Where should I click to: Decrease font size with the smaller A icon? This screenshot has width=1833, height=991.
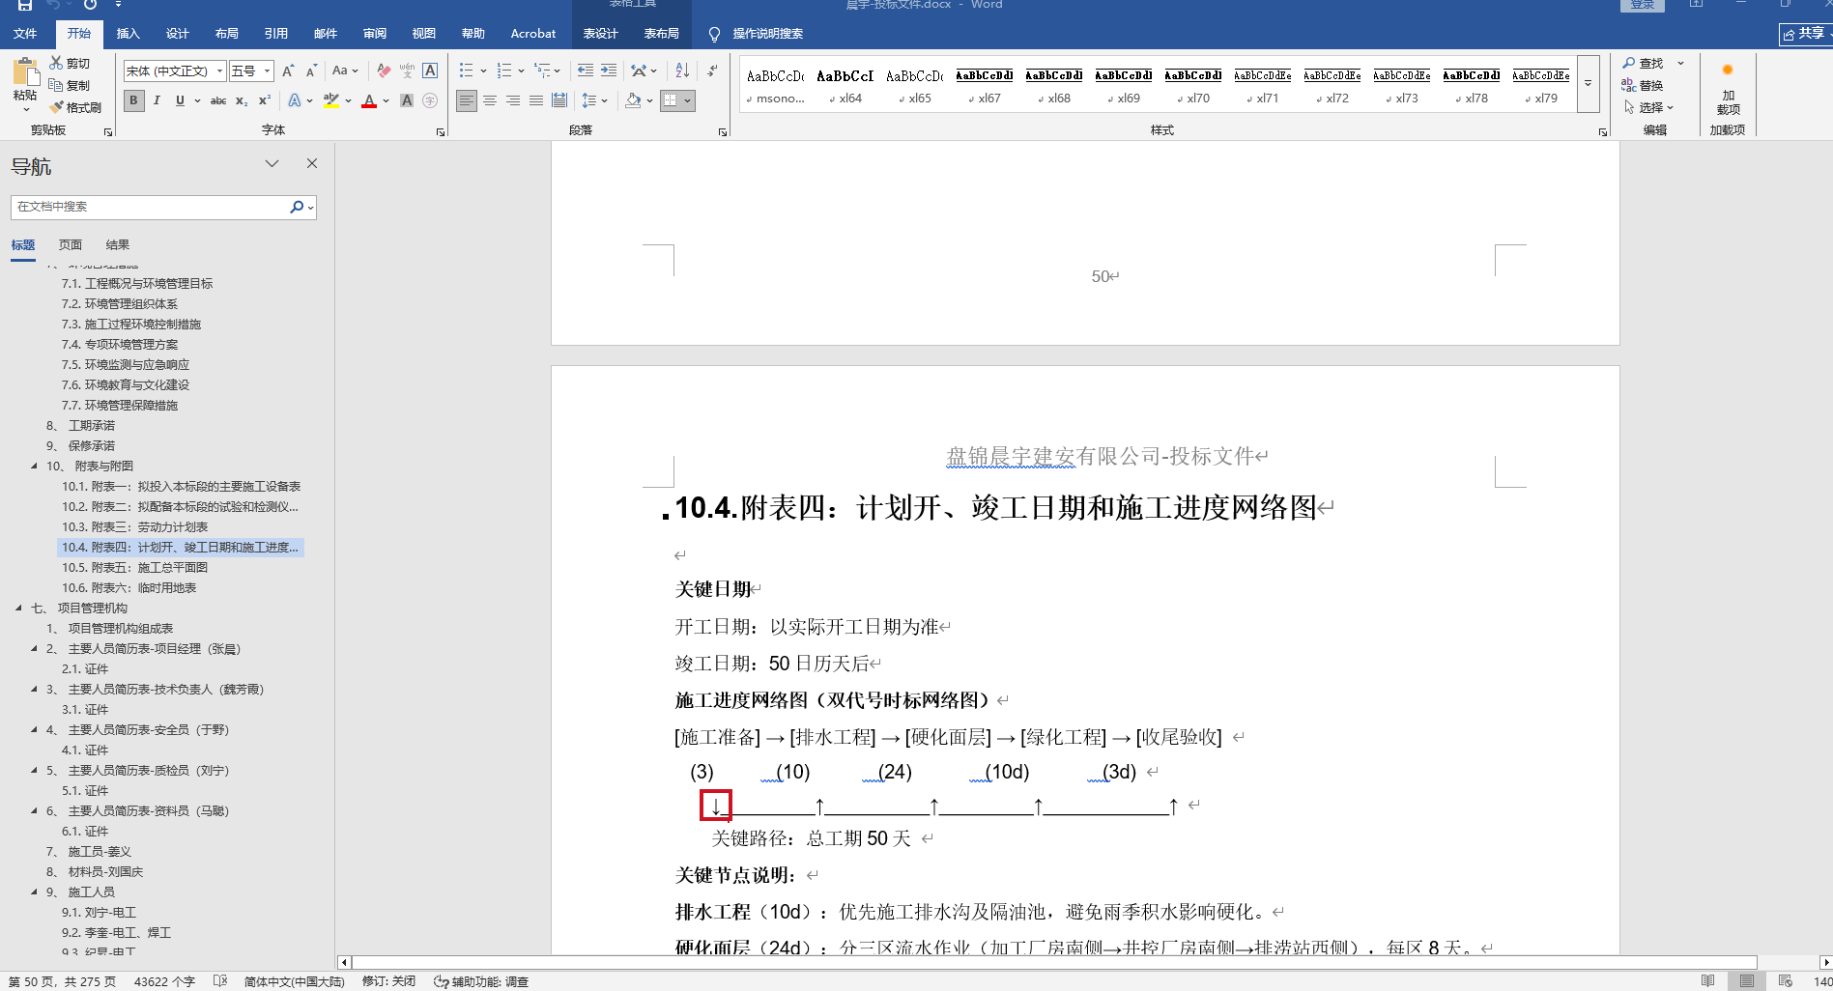click(x=311, y=71)
